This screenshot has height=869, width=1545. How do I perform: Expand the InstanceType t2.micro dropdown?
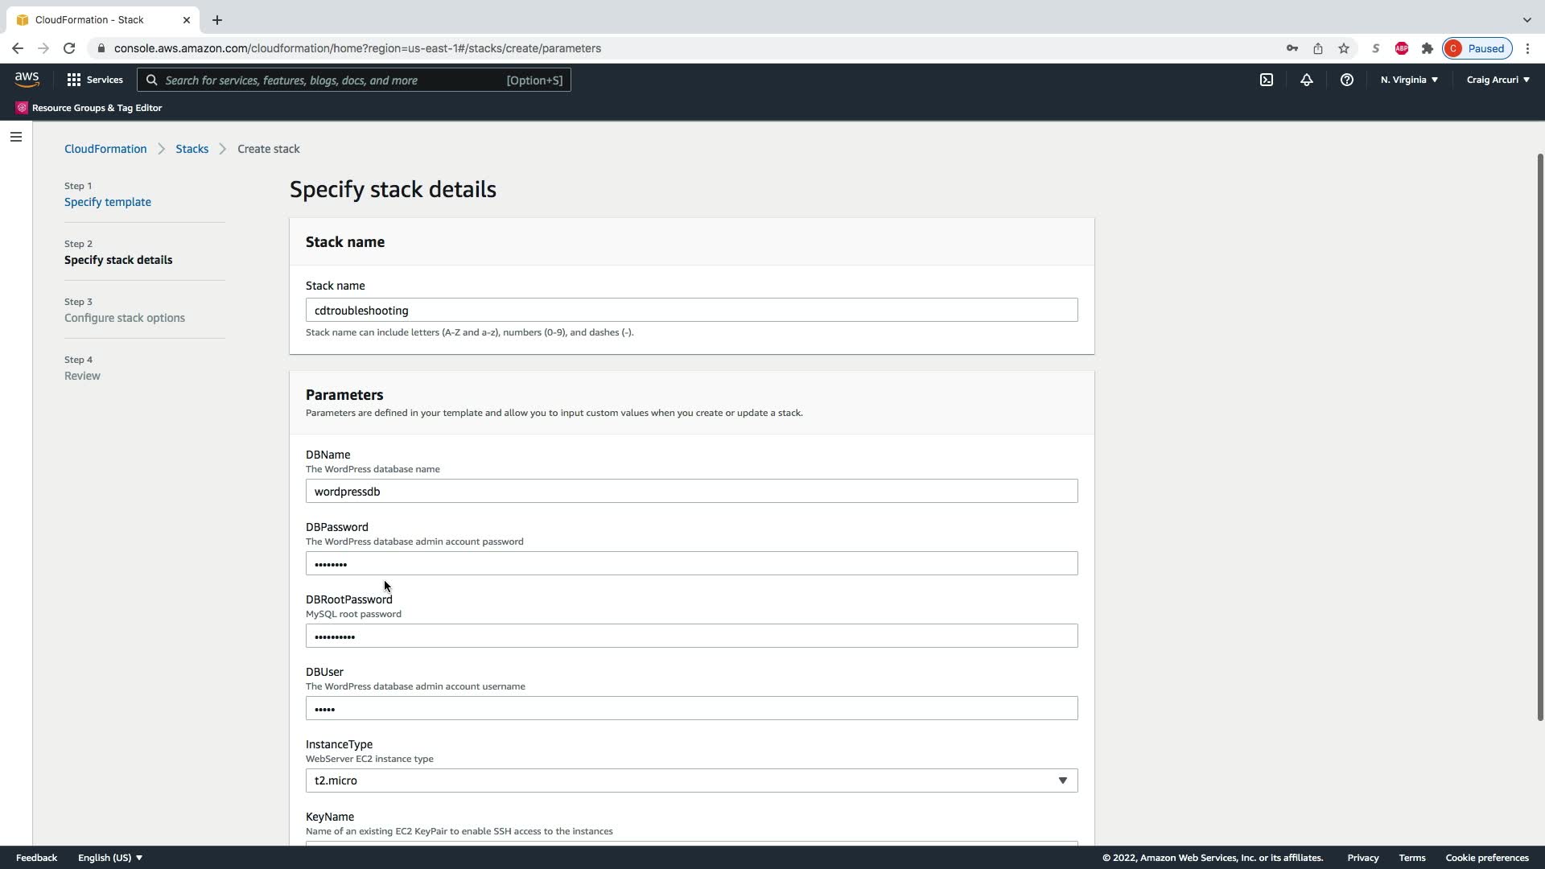[x=691, y=780]
